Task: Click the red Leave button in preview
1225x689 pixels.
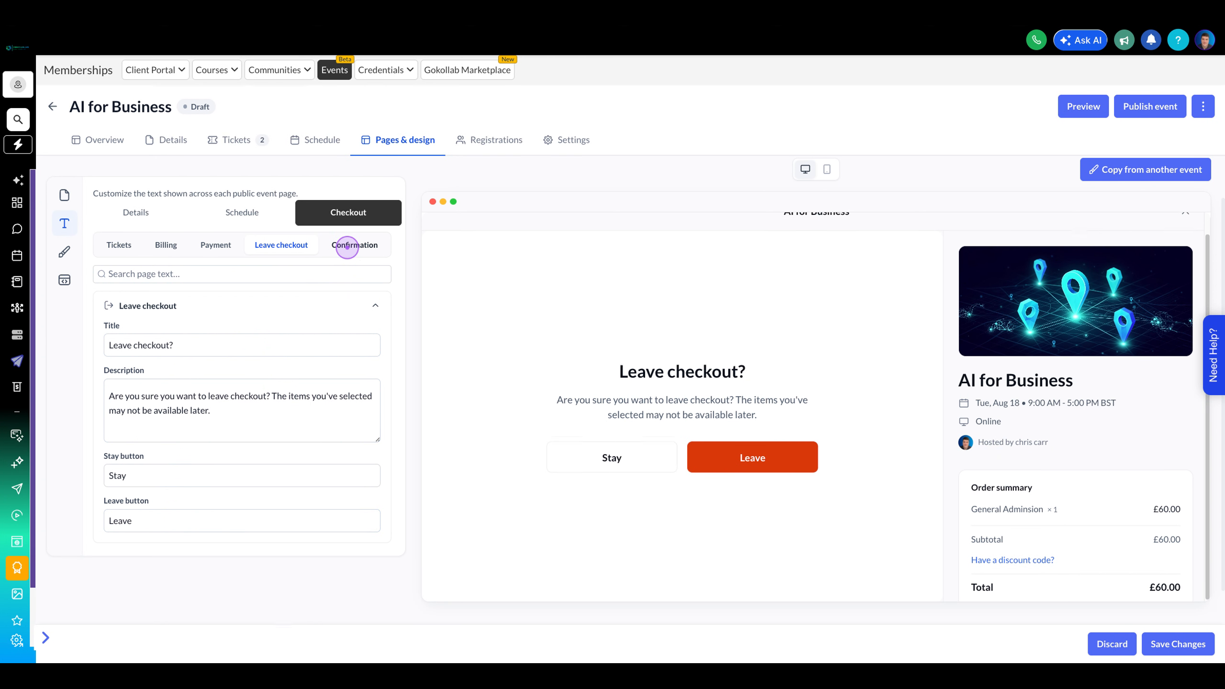Action: click(752, 457)
